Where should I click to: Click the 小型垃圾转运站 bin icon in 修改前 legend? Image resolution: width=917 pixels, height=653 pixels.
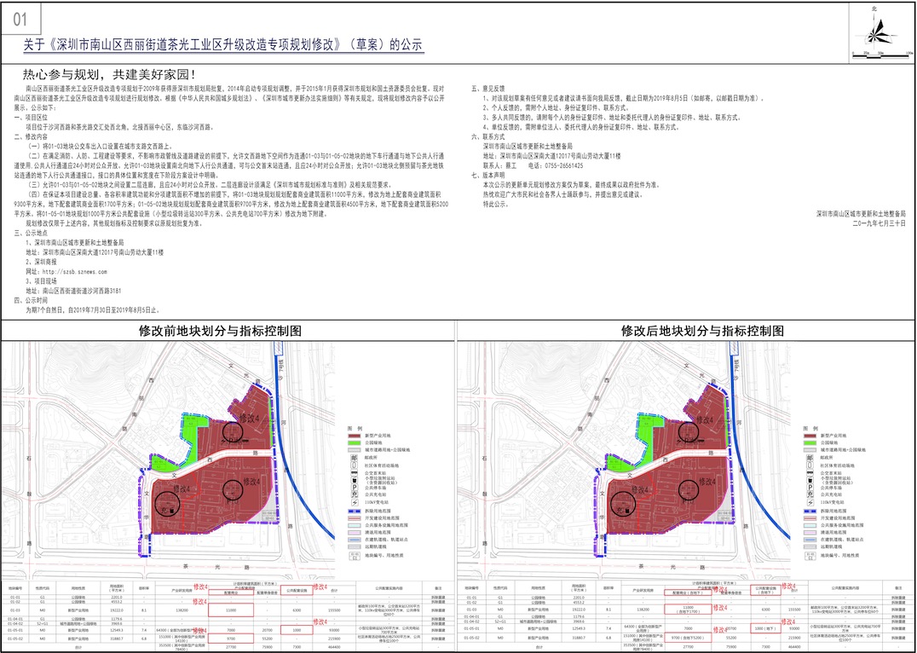355,480
